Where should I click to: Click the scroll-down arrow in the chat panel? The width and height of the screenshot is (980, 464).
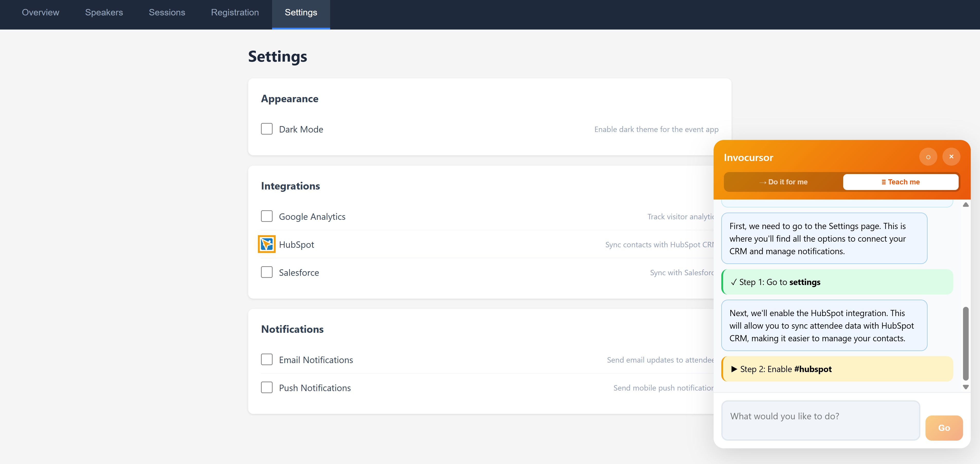tap(966, 387)
